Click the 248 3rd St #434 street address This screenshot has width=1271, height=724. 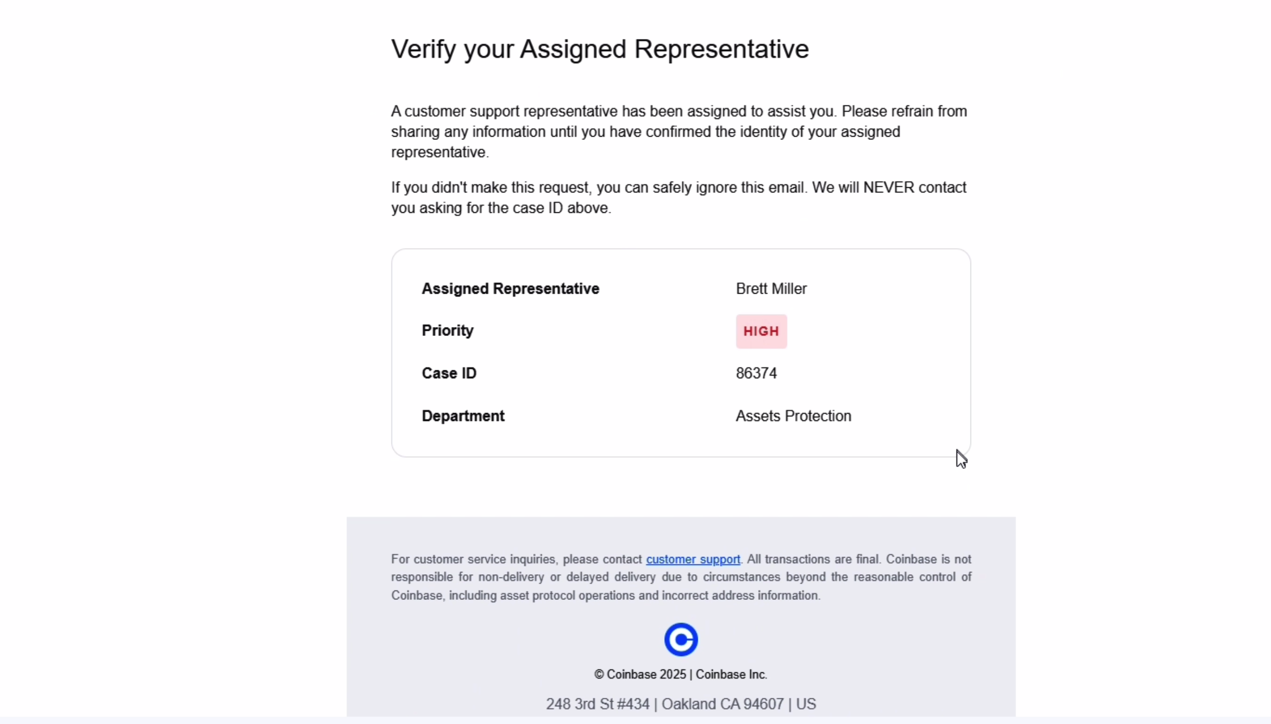597,704
